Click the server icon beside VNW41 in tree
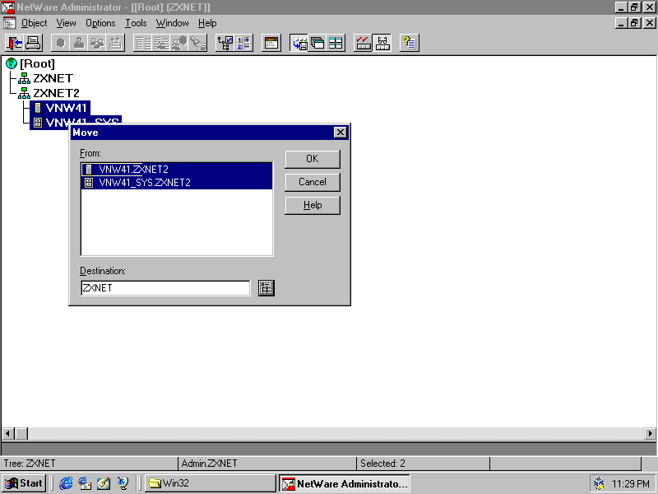This screenshot has width=658, height=494. coord(38,108)
